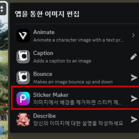Click the Bounce app avatar icon
Viewport: 139px width, 139px height.
[23, 77]
